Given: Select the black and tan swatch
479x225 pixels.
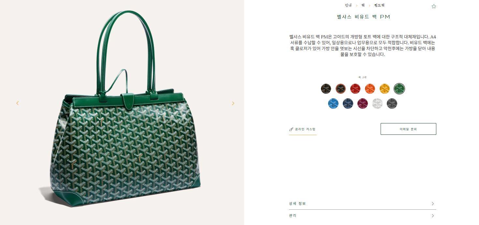Looking at the screenshot, I should click(x=341, y=89).
